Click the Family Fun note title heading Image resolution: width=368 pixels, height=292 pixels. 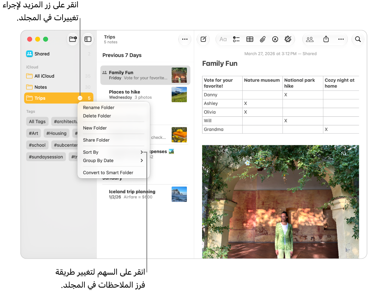[220, 63]
